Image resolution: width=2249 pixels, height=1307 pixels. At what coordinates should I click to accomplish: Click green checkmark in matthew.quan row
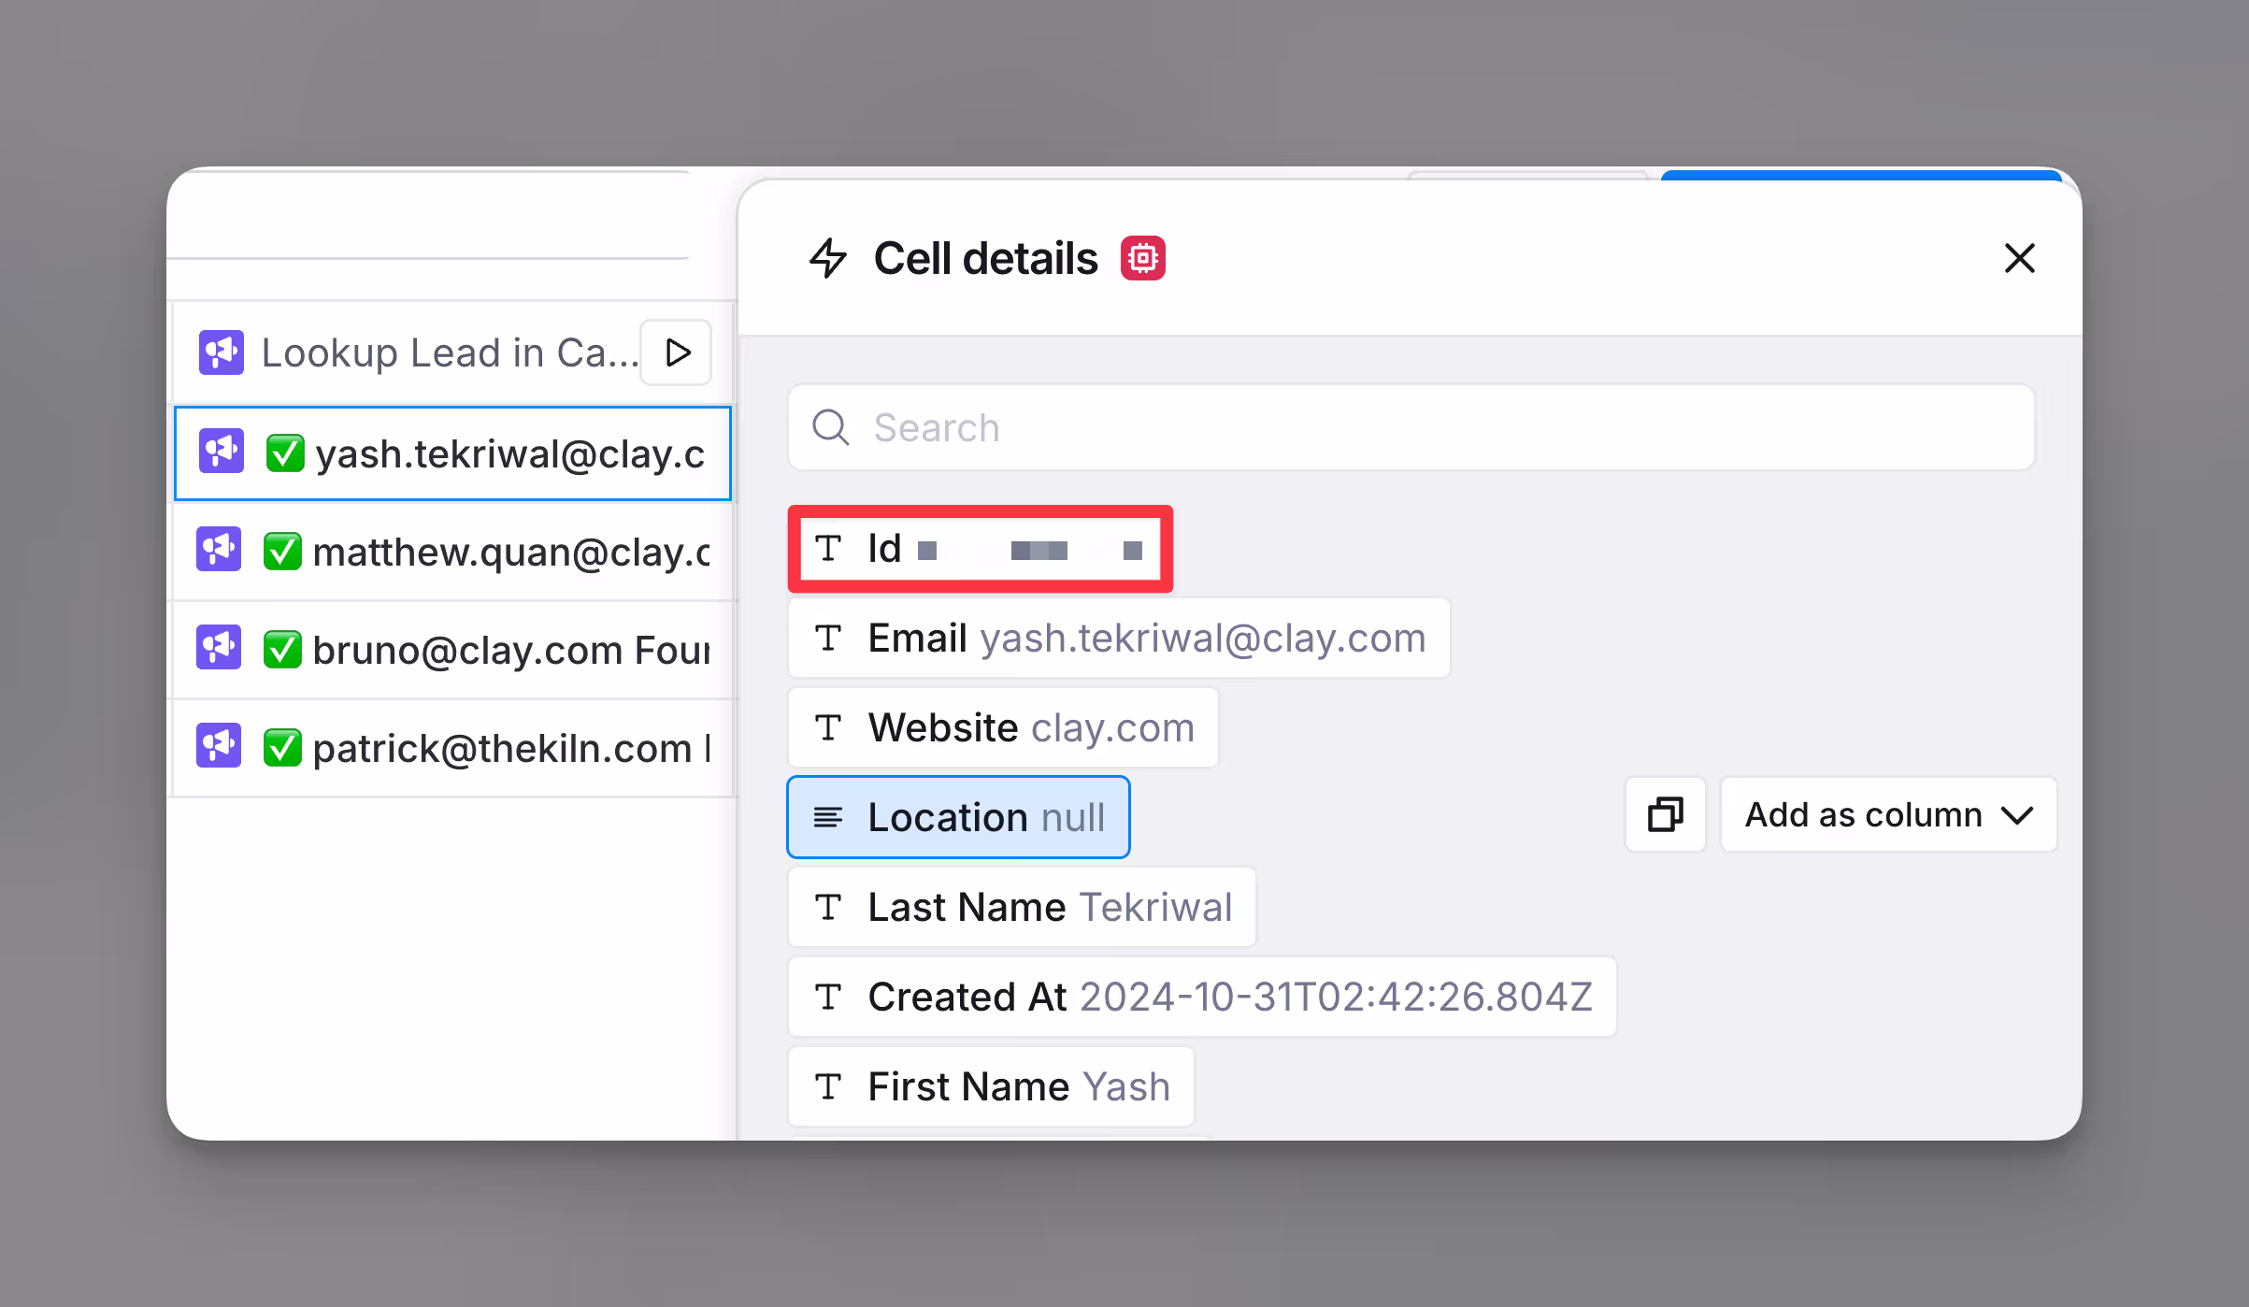click(282, 551)
